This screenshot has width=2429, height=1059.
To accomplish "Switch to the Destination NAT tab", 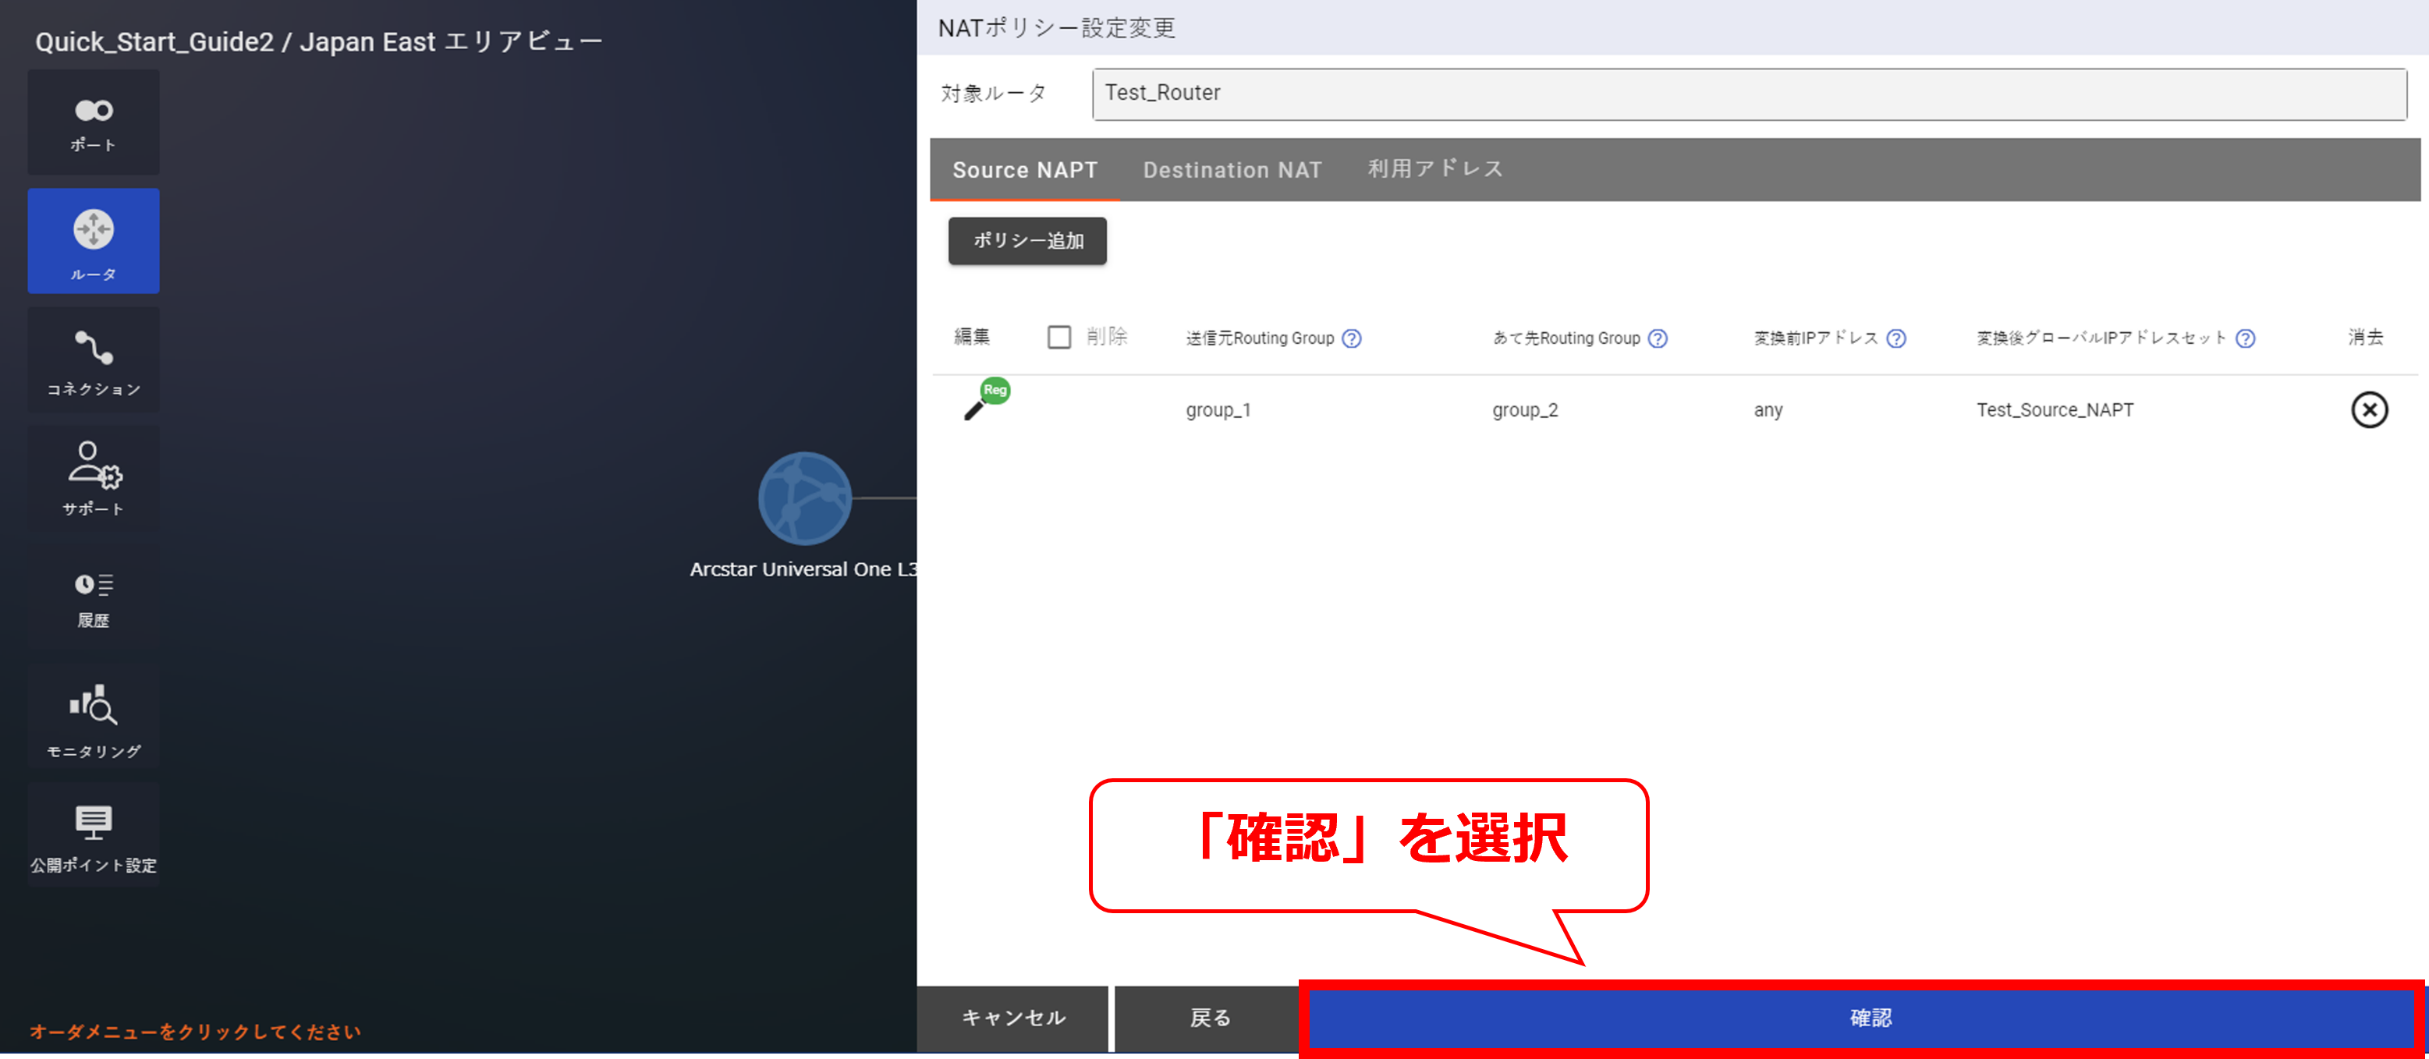I will (1232, 170).
